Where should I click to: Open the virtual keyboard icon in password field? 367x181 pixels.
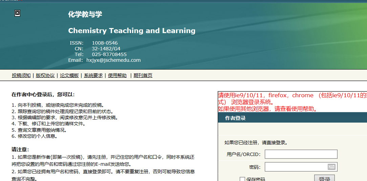tap(332, 167)
